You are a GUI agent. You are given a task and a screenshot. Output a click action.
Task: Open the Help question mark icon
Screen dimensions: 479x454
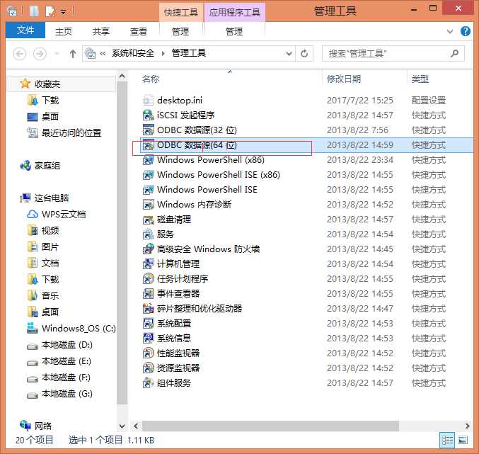465,31
